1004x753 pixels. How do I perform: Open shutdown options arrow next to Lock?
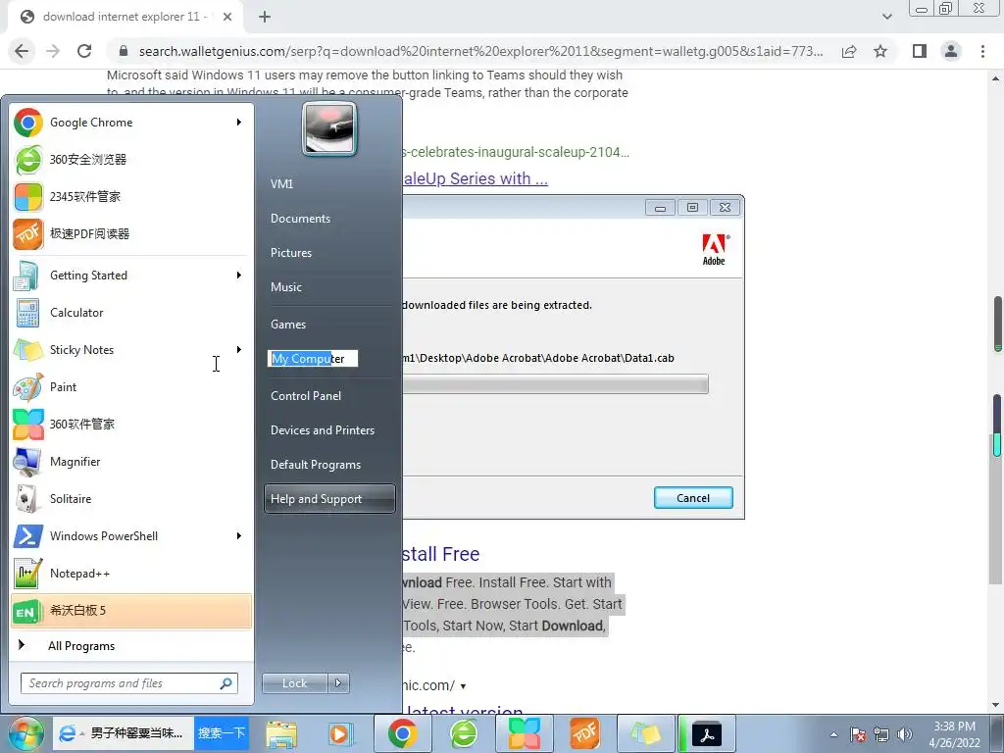click(x=338, y=683)
